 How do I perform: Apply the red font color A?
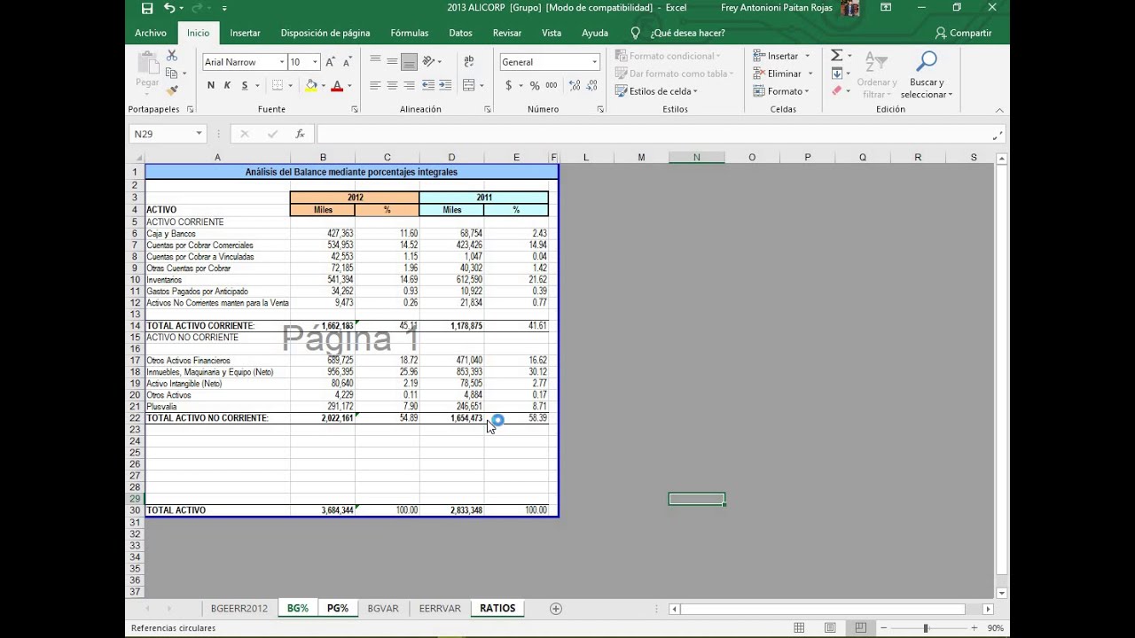(337, 85)
